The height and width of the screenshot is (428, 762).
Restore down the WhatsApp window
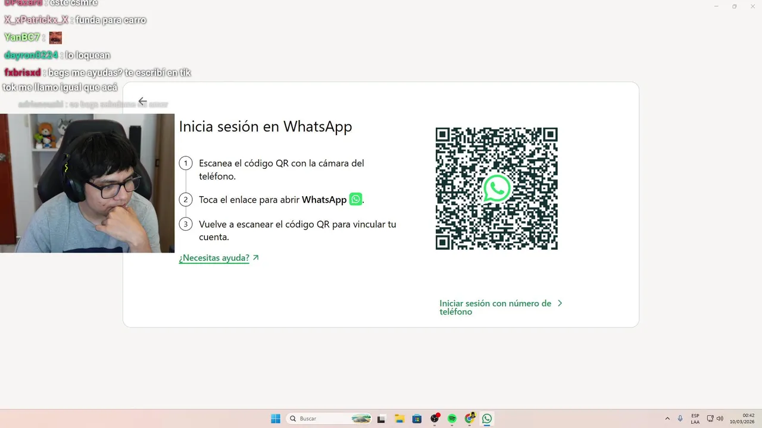coord(734,6)
